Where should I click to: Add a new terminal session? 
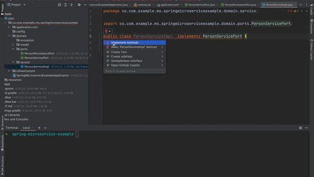tap(39, 128)
